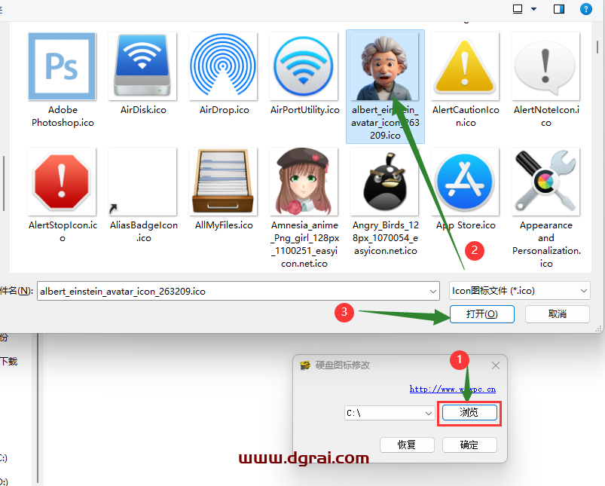This screenshot has width=605, height=486.
Task: Click the AirDrop.ico file name label
Action: tap(225, 110)
